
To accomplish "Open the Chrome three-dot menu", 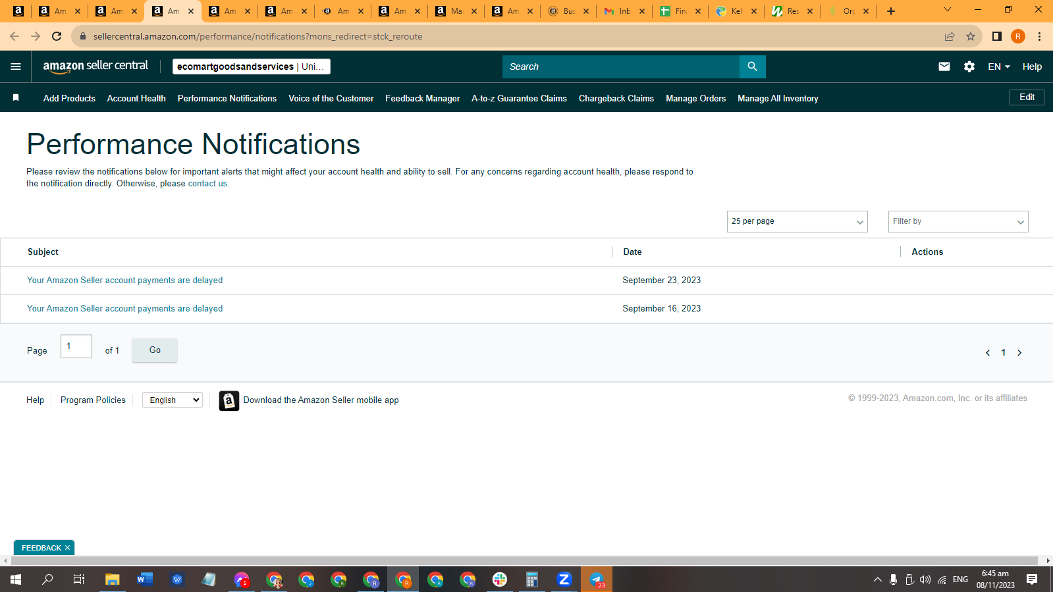I will point(1039,36).
